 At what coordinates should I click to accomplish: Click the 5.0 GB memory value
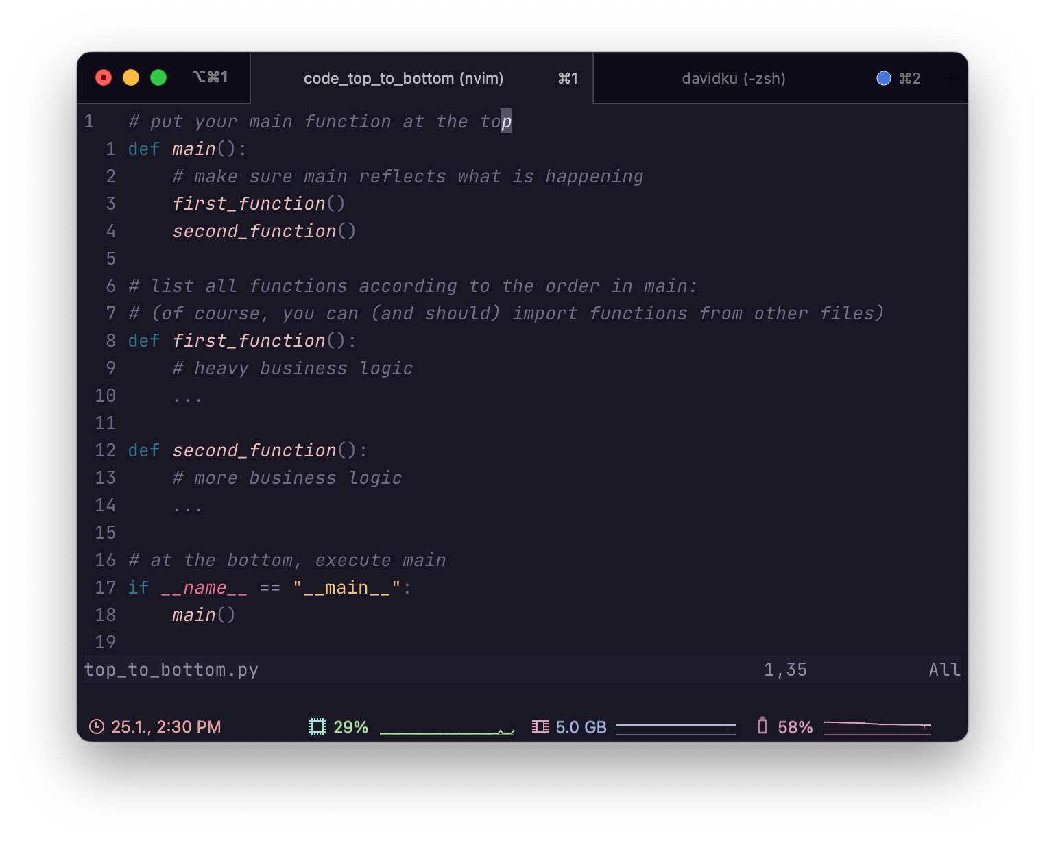(x=581, y=727)
